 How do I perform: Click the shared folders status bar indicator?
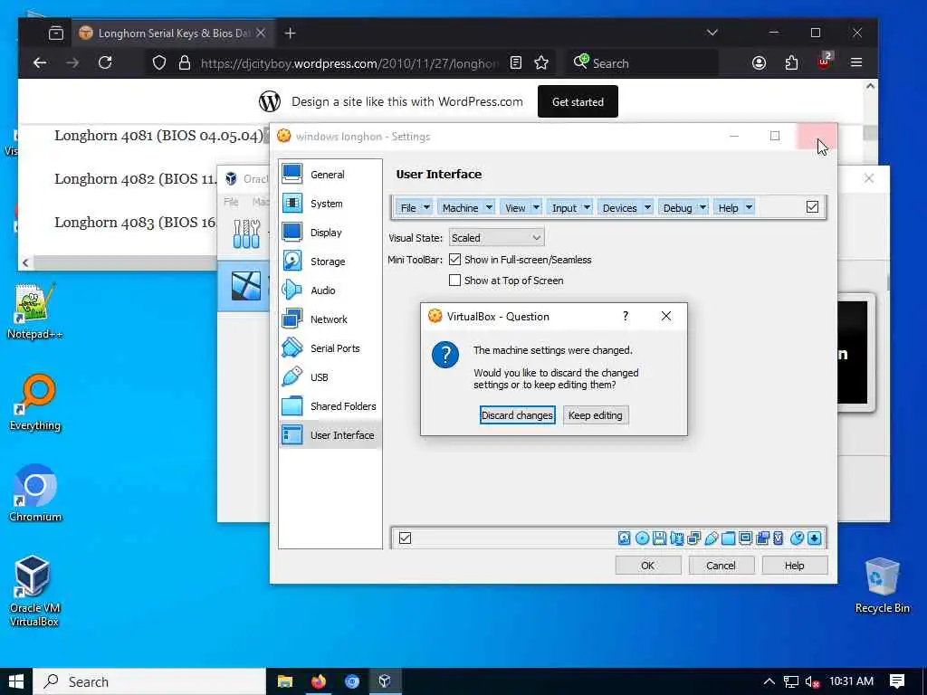(x=729, y=538)
